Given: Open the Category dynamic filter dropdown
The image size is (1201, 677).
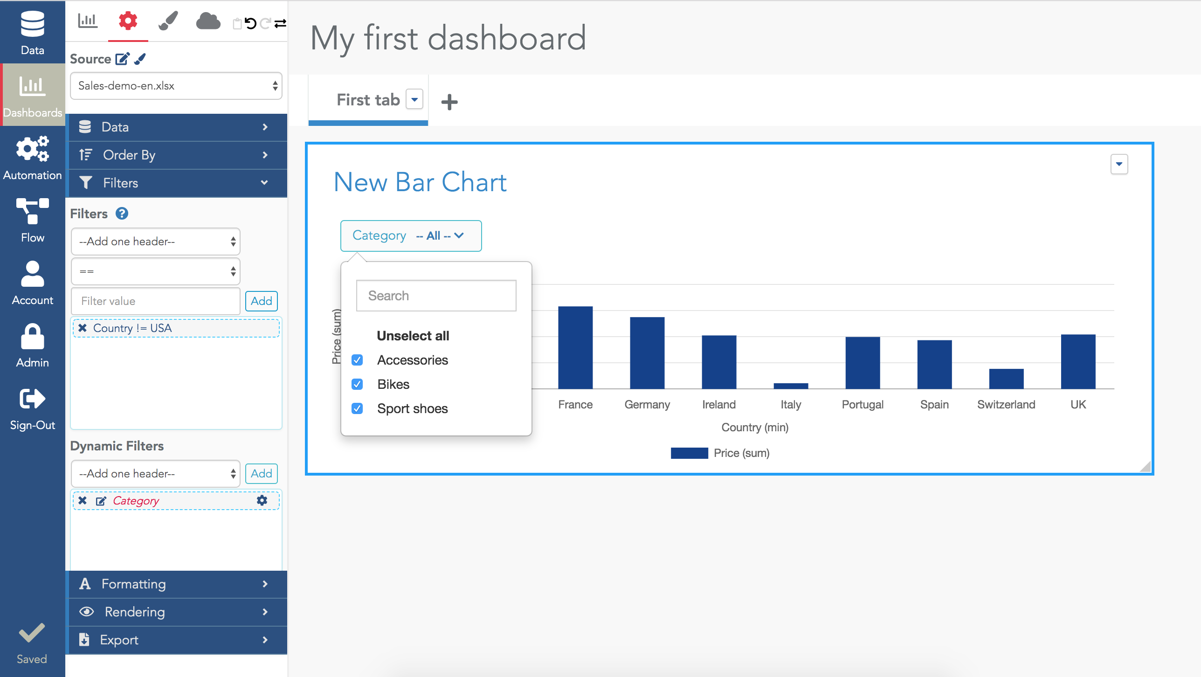Looking at the screenshot, I should point(410,236).
